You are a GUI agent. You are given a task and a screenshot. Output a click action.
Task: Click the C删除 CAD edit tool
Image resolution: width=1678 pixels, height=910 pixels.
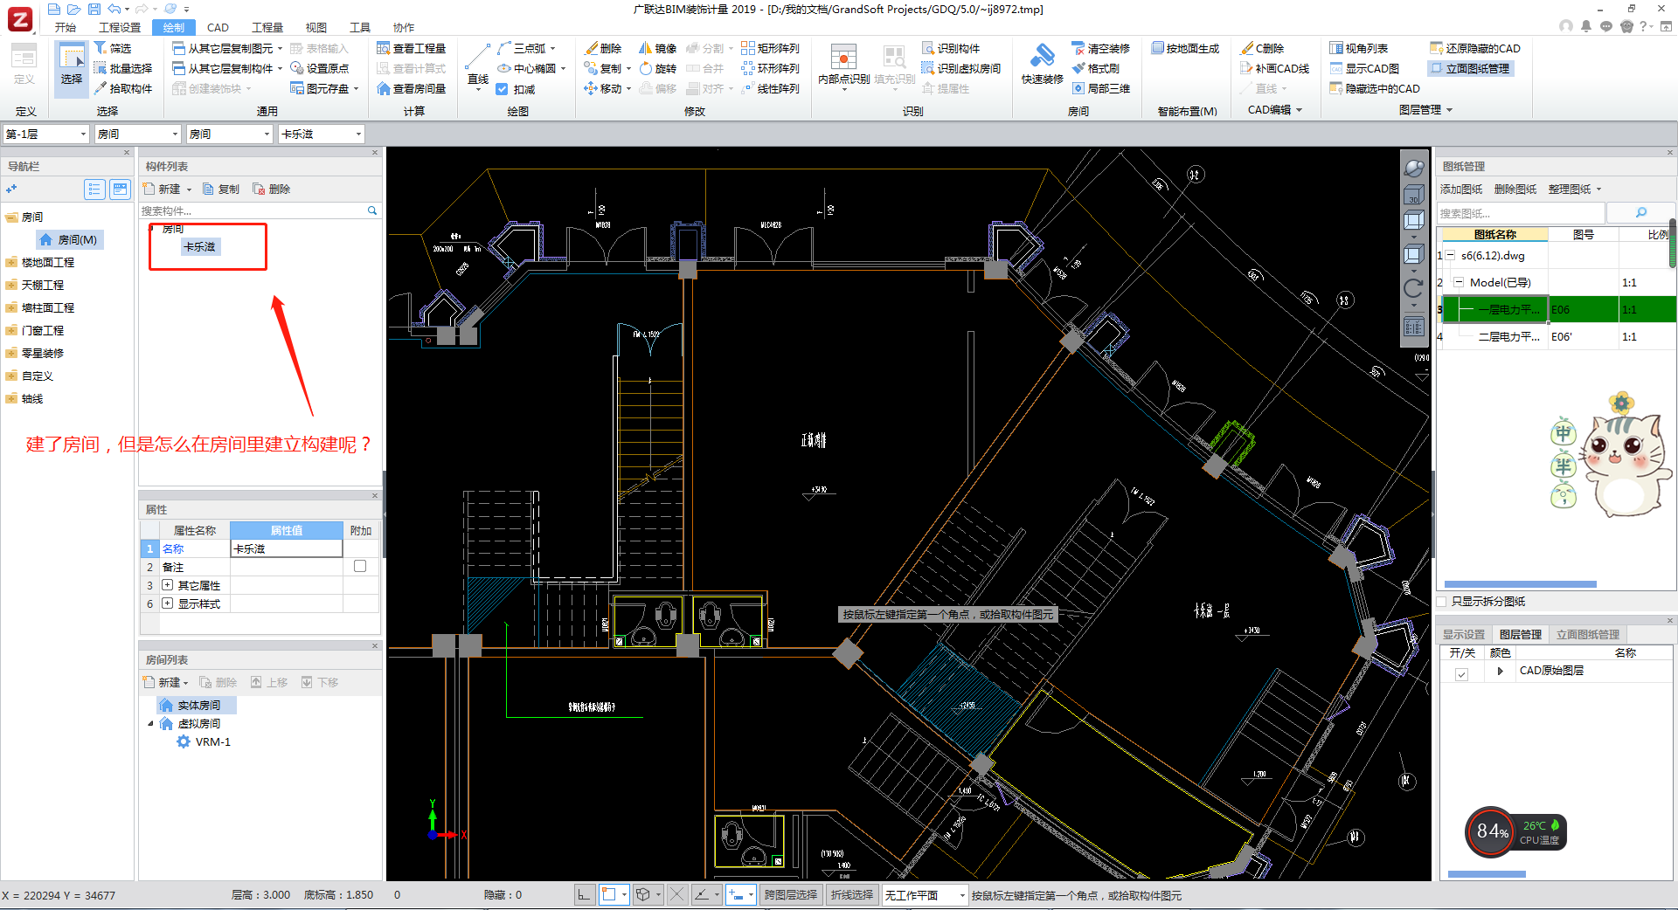pos(1262,48)
